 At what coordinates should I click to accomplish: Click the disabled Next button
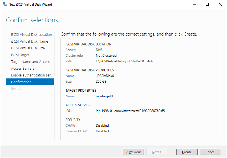coord(157,152)
